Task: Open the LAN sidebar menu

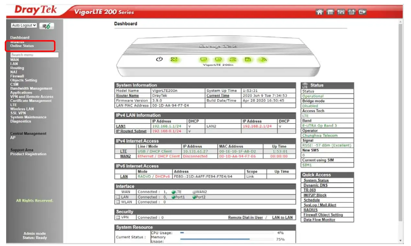Action: pyautogui.click(x=14, y=64)
